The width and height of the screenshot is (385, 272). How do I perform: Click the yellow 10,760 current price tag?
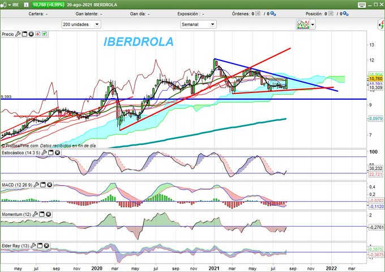[376, 79]
